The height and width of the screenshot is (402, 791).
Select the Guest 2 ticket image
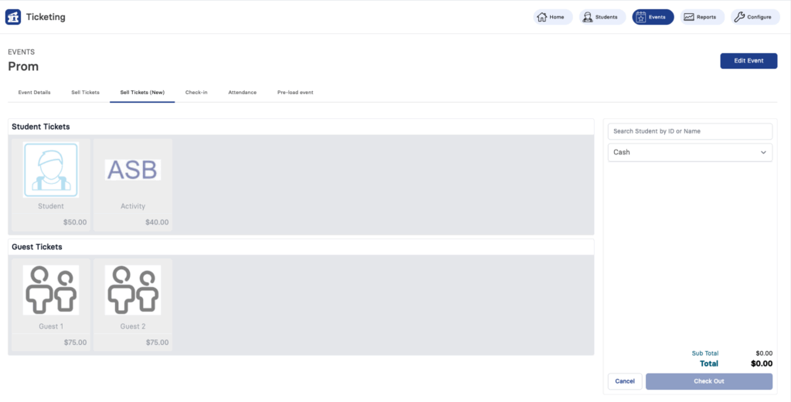133,290
